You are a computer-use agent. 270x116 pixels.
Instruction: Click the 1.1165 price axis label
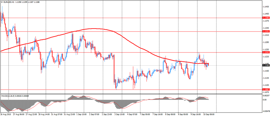[x=266, y=71]
